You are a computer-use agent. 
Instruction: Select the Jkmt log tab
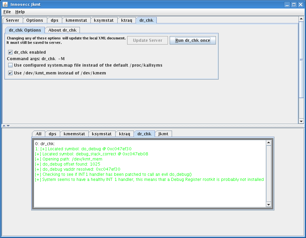click(x=163, y=134)
